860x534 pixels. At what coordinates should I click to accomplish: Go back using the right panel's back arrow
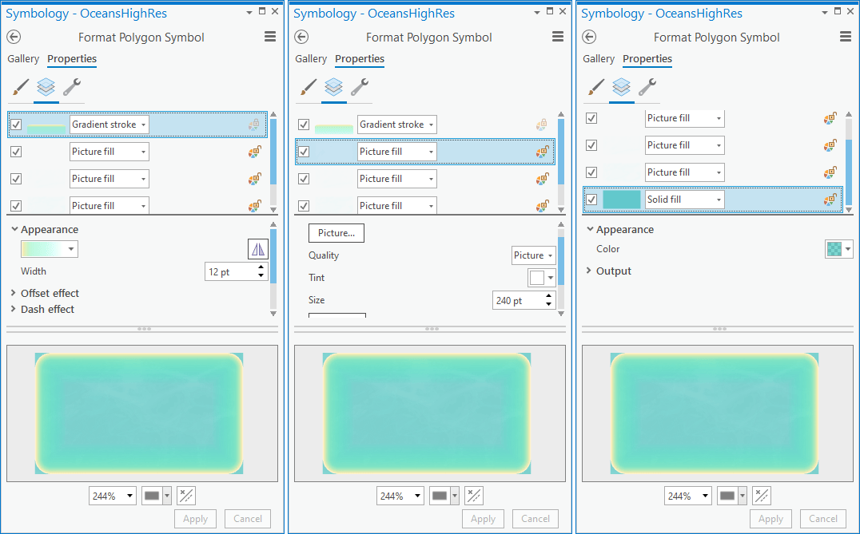click(589, 37)
